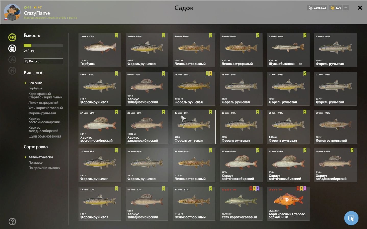Sort fish По времени вылова
Screen dimensions: 367x229
pos(44,168)
